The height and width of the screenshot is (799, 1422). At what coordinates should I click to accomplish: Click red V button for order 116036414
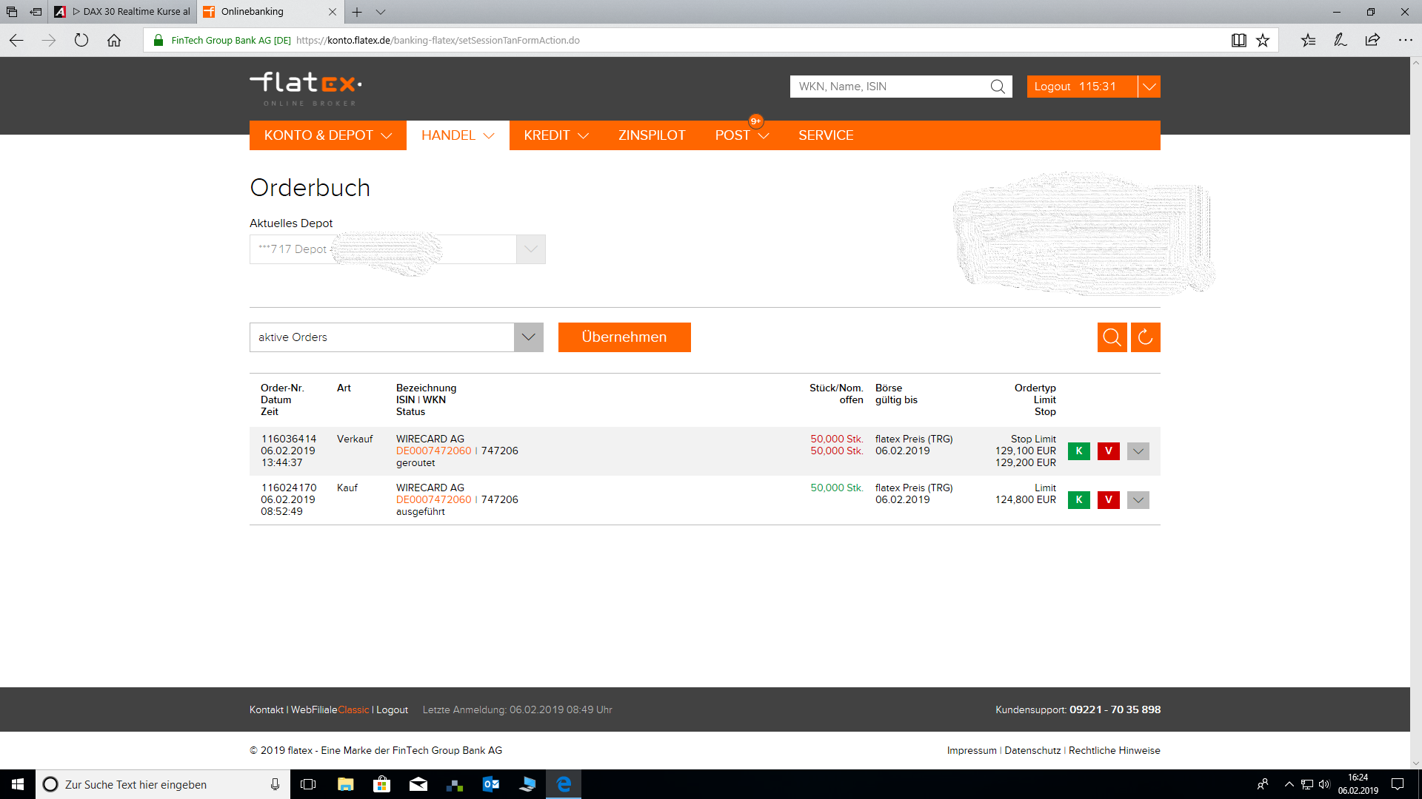click(1108, 451)
